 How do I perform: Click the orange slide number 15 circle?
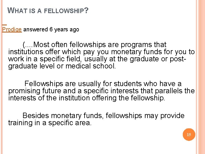coord(189,135)
